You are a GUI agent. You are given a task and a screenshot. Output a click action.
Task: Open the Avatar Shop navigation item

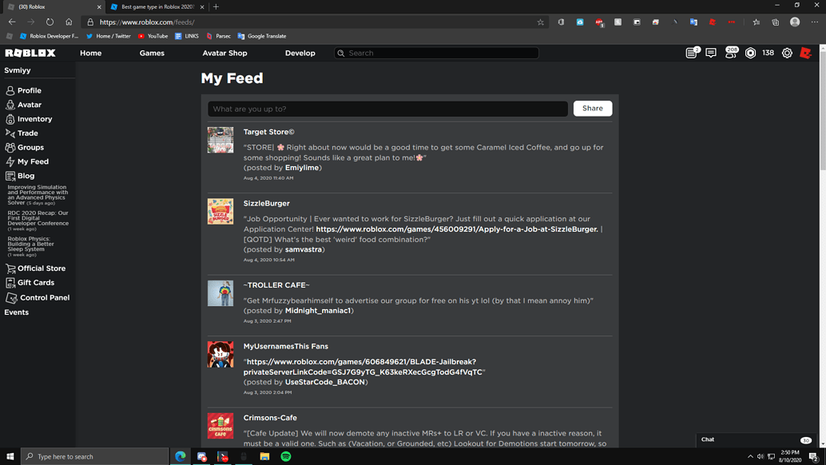[x=224, y=54]
